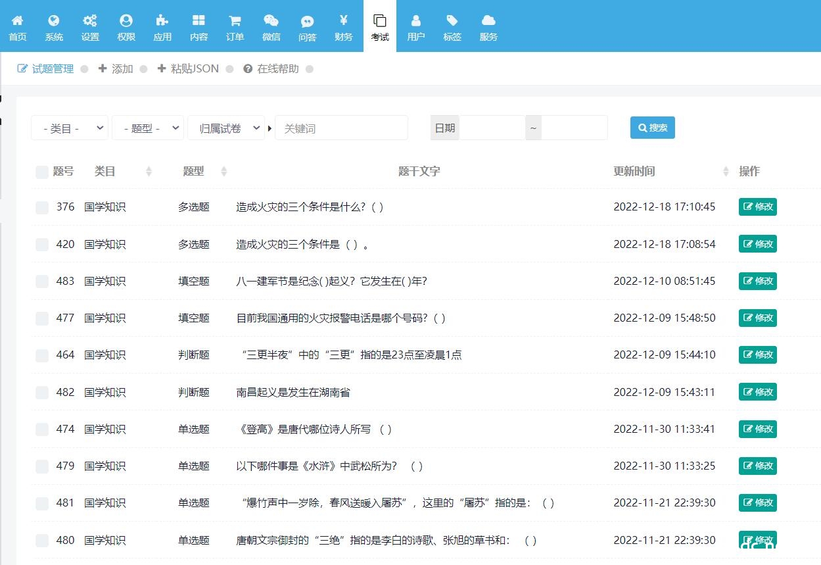This screenshot has width=821, height=565.
Task: Click 修改 for question 376
Action: click(x=758, y=207)
